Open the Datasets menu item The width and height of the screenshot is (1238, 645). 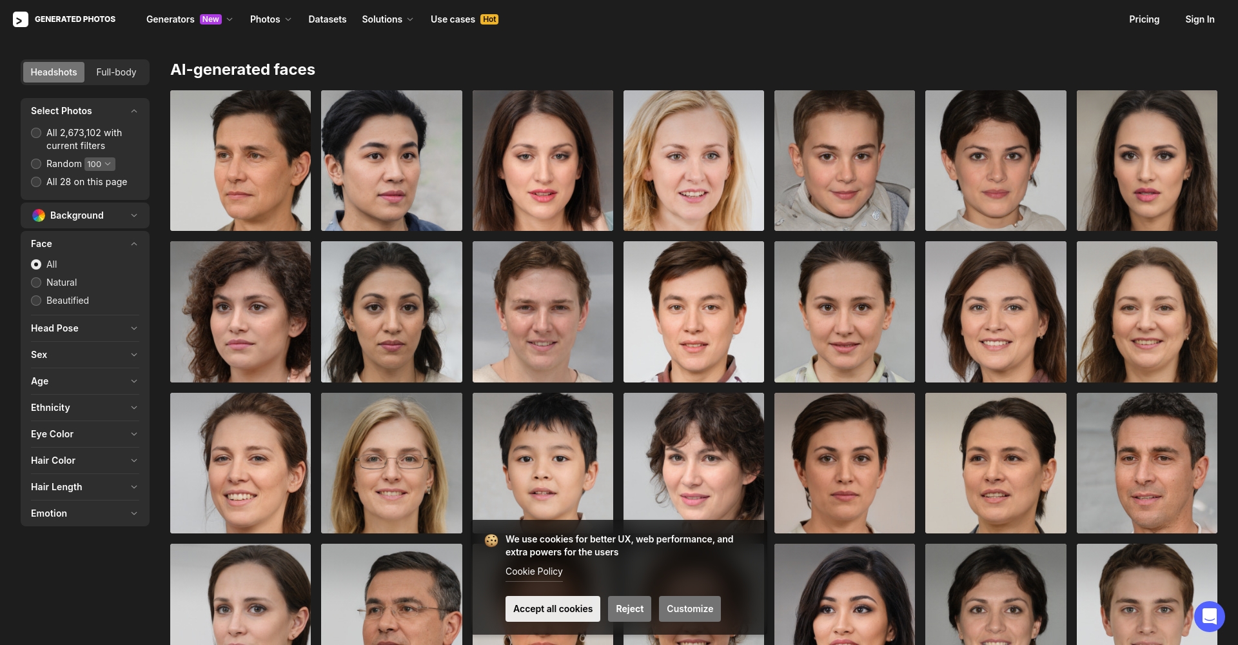coord(327,19)
